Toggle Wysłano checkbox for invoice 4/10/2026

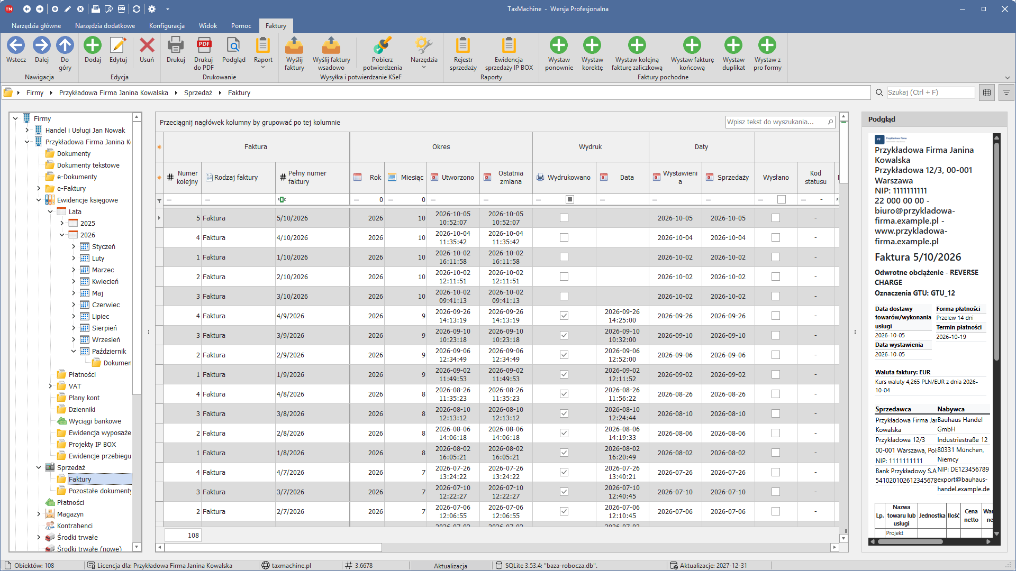click(776, 237)
